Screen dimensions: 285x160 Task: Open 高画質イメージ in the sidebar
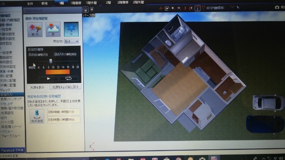[x=12, y=127]
